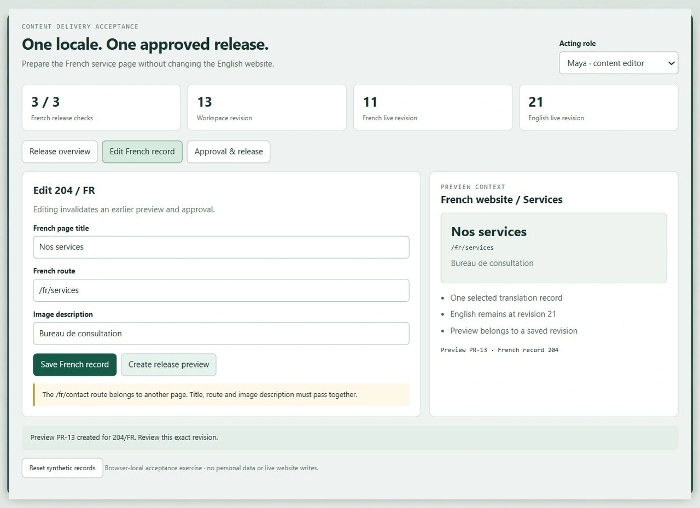The image size is (700, 508).
Task: Focus the French route input
Action: click(221, 290)
